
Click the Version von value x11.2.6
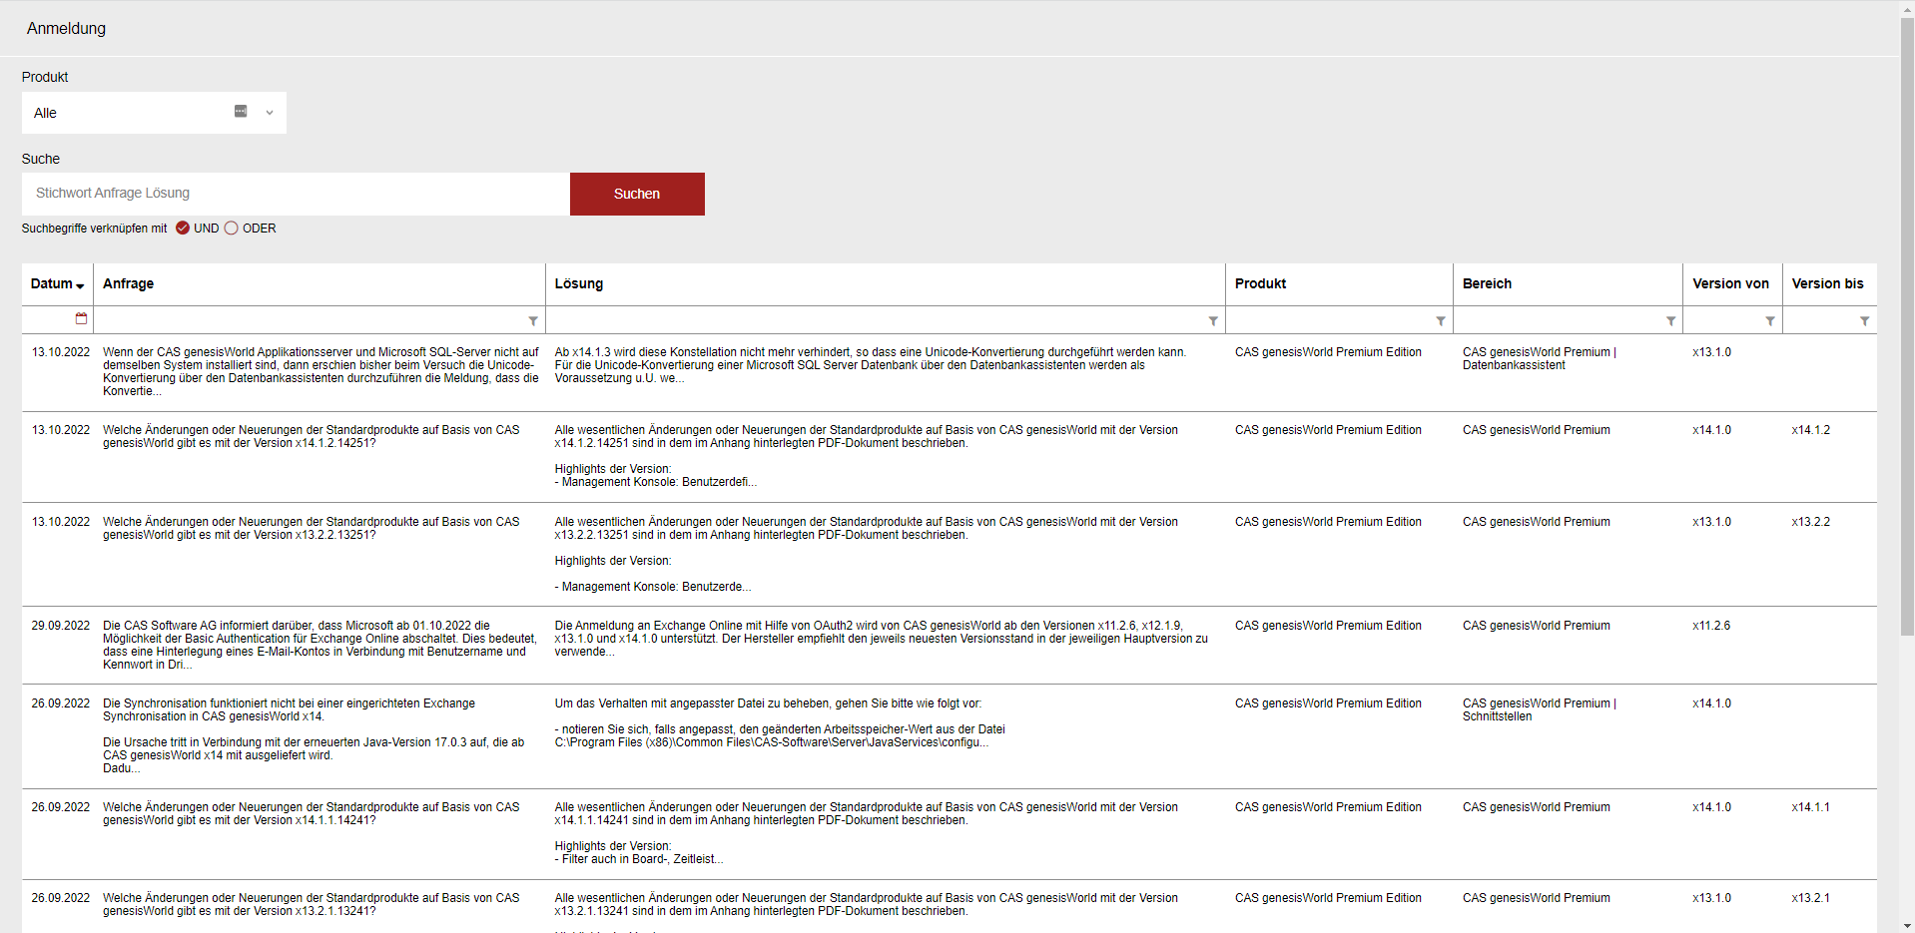point(1711,626)
